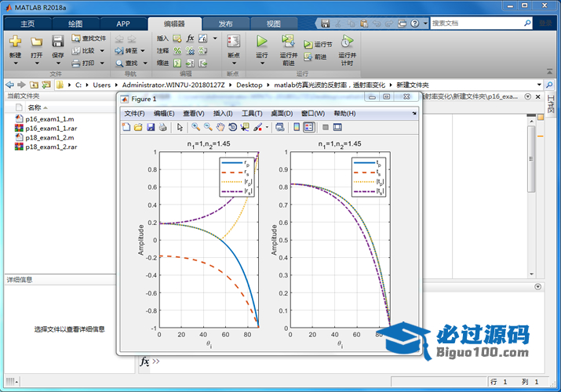Expand the 运行 dropdown arrow
Image resolution: width=561 pixels, height=392 pixels.
pyautogui.click(x=262, y=64)
